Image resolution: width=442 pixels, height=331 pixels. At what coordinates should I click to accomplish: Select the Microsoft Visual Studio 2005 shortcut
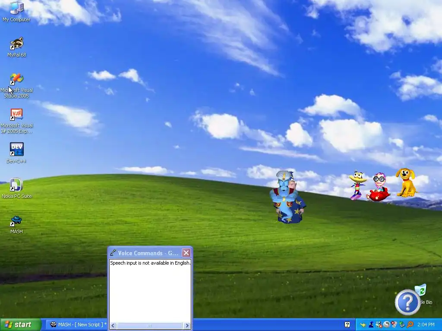pos(16,86)
